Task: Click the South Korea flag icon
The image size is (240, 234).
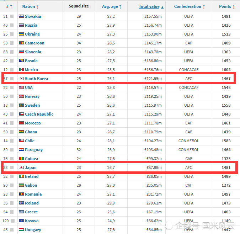Action: coord(21,78)
